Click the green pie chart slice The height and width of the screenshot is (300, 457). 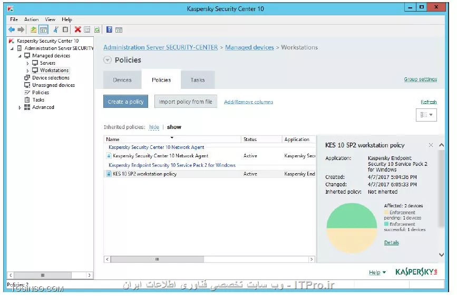click(352, 216)
